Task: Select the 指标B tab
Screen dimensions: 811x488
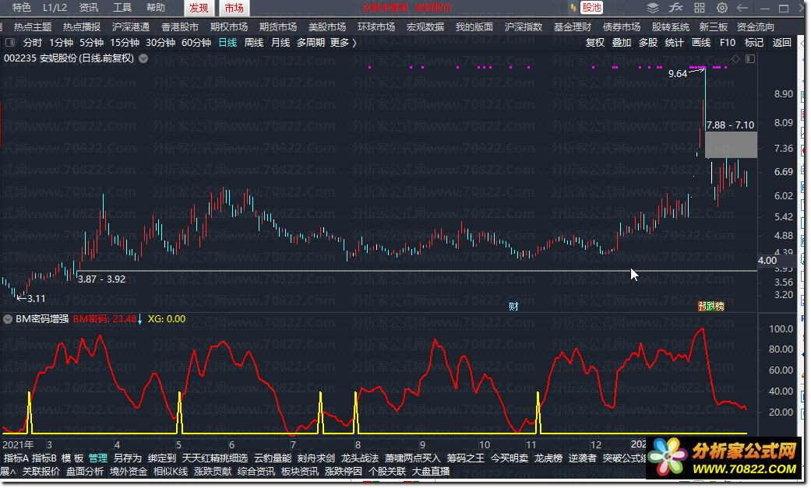Action: 44,458
